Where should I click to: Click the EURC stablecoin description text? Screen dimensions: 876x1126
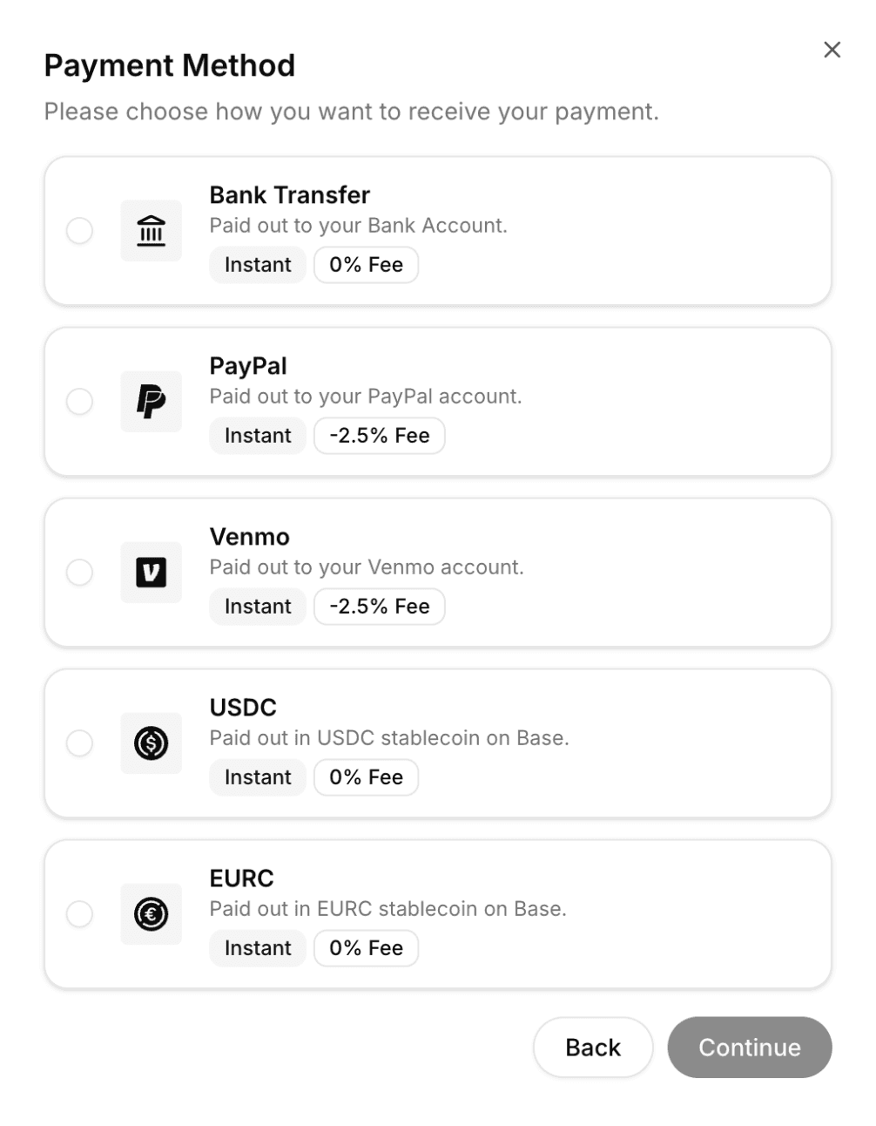tap(387, 909)
